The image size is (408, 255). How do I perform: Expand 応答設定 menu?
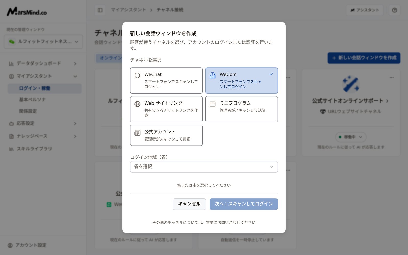click(x=43, y=123)
